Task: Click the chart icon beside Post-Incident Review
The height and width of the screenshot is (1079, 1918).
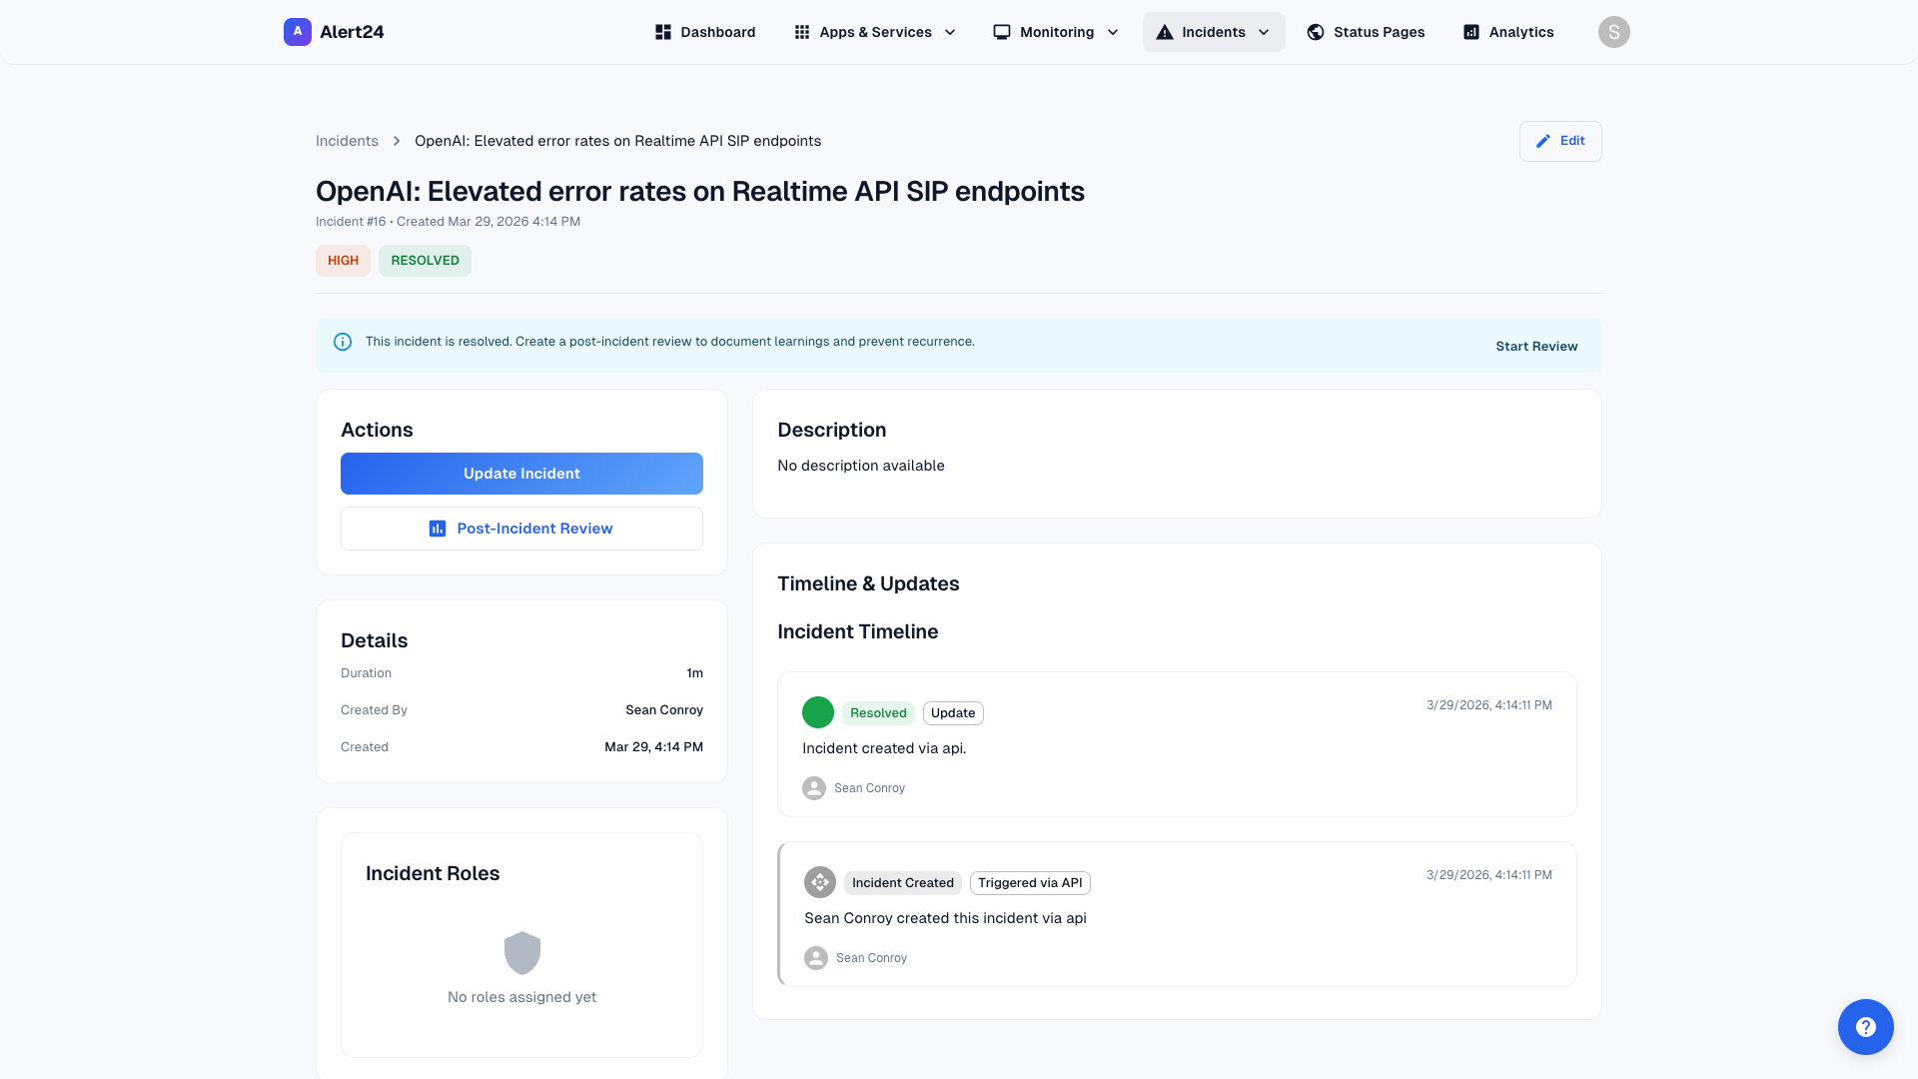Action: coord(437,528)
